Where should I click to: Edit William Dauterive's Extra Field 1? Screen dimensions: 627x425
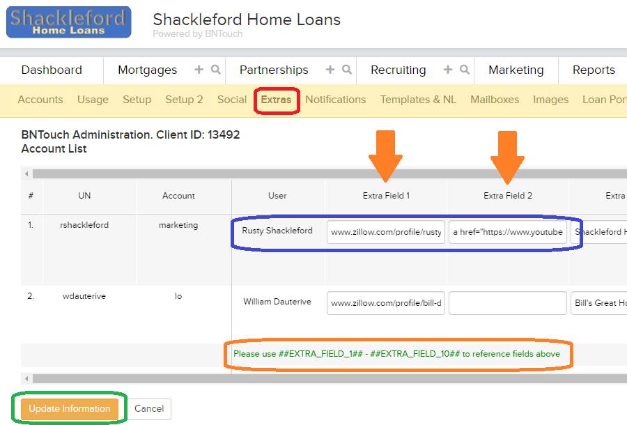coord(386,303)
